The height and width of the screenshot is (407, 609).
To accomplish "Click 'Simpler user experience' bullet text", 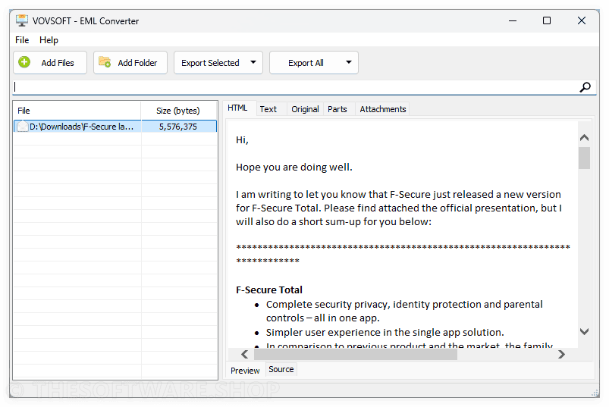I will click(x=385, y=332).
